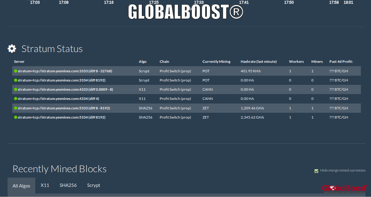Image resolution: width=371 pixels, height=197 pixels.
Task: Click green status dot for port 3333 server
Action: click(x=16, y=71)
